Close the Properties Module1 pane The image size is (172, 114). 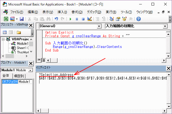[31, 63]
